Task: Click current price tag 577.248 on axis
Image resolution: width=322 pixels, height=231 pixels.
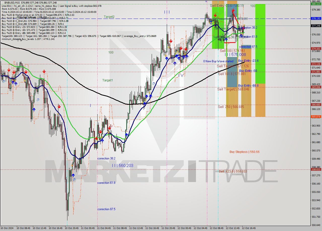Action: (x=316, y=26)
